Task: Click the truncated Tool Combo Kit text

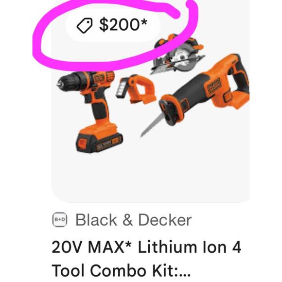Action: 121,271
